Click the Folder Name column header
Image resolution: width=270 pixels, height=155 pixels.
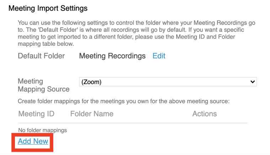[92, 114]
